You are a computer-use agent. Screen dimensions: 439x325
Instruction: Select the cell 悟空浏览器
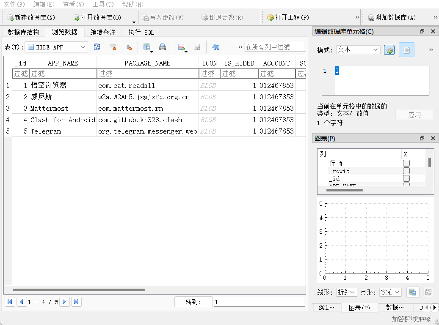pos(63,85)
